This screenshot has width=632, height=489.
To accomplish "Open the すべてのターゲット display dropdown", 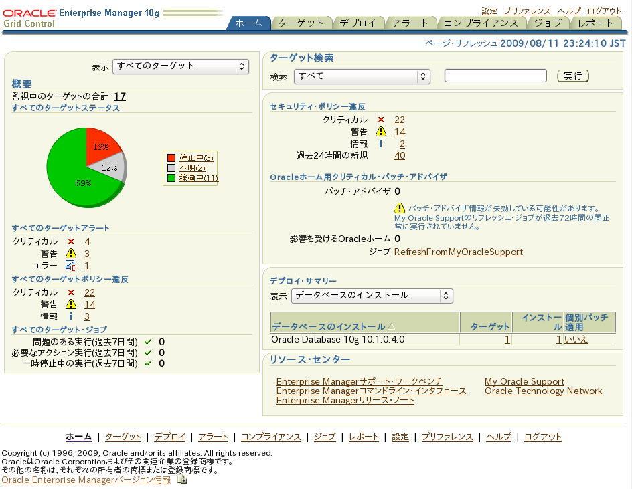I will coord(181,66).
